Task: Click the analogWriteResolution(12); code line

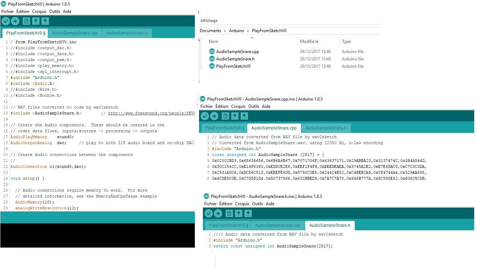Action: point(47,208)
